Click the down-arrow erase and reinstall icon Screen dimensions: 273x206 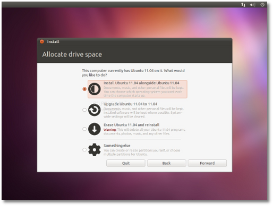95,129
